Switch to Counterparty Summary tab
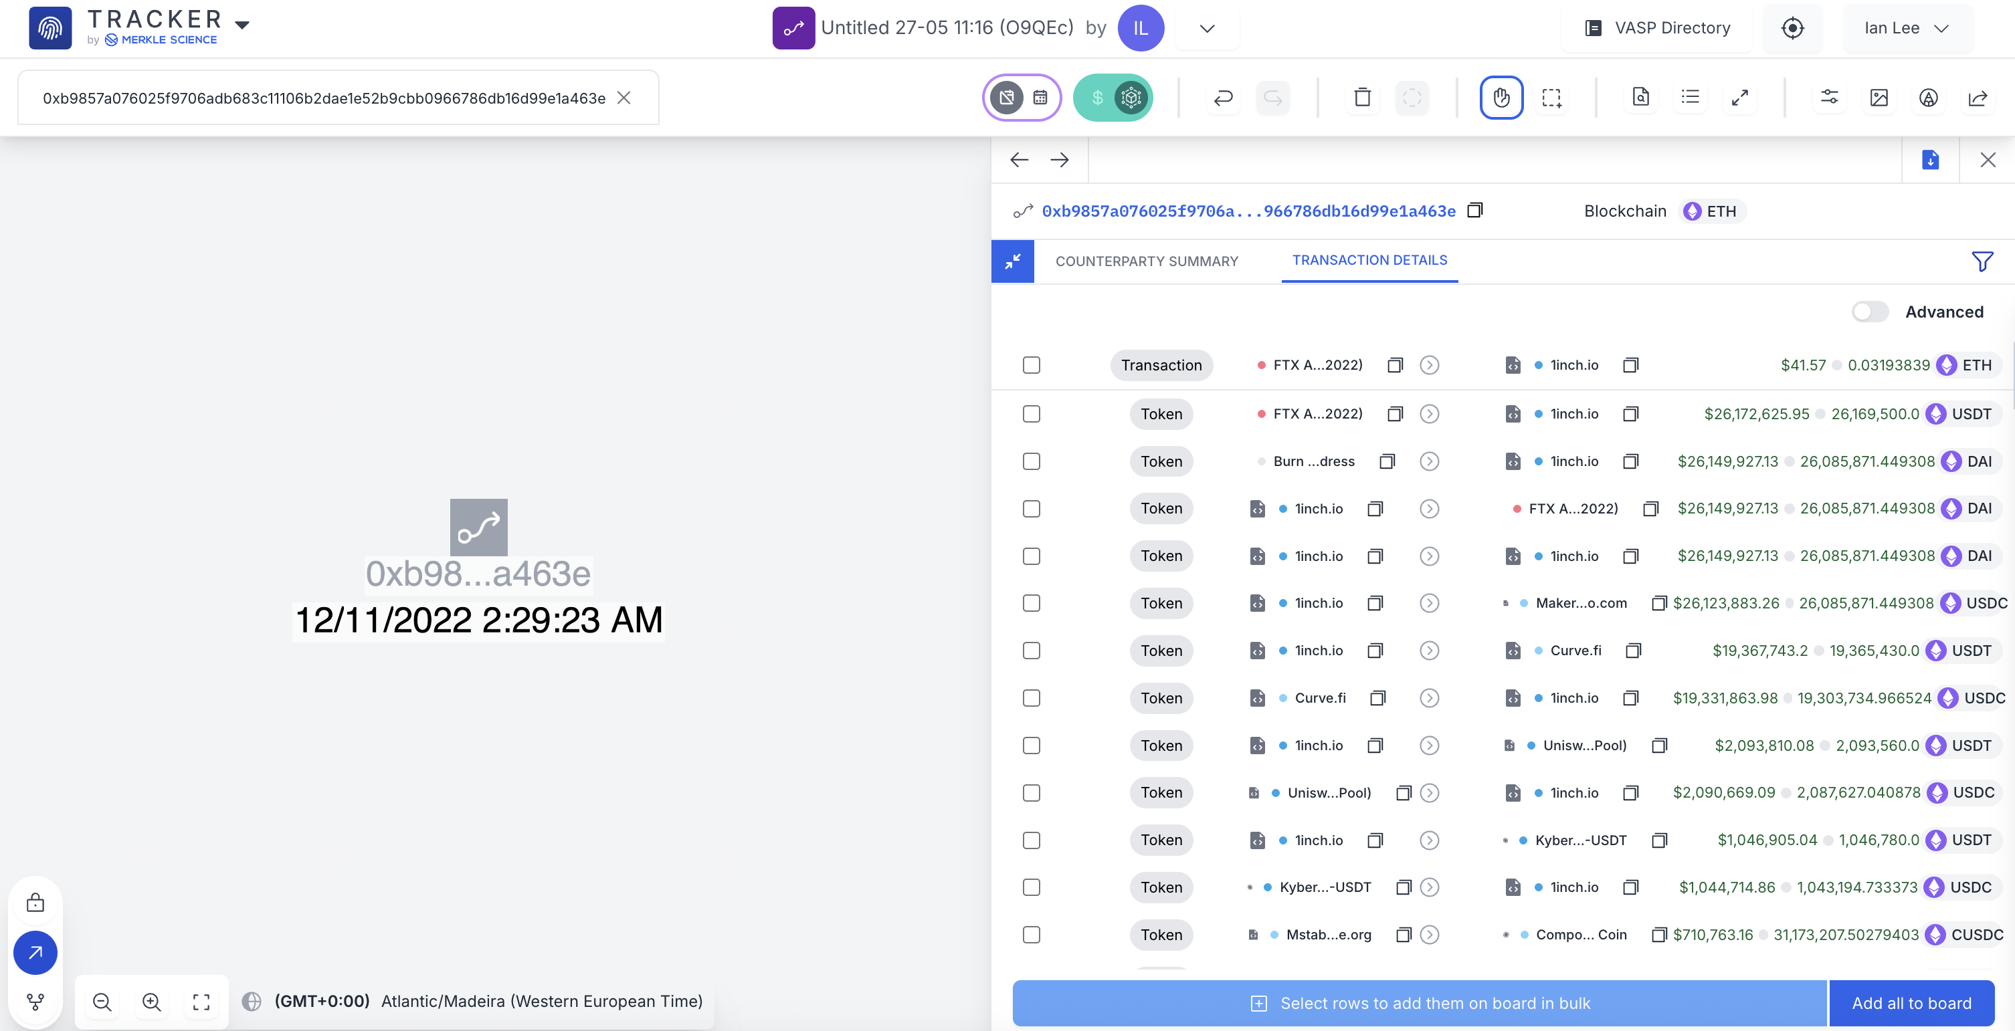 tap(1146, 261)
